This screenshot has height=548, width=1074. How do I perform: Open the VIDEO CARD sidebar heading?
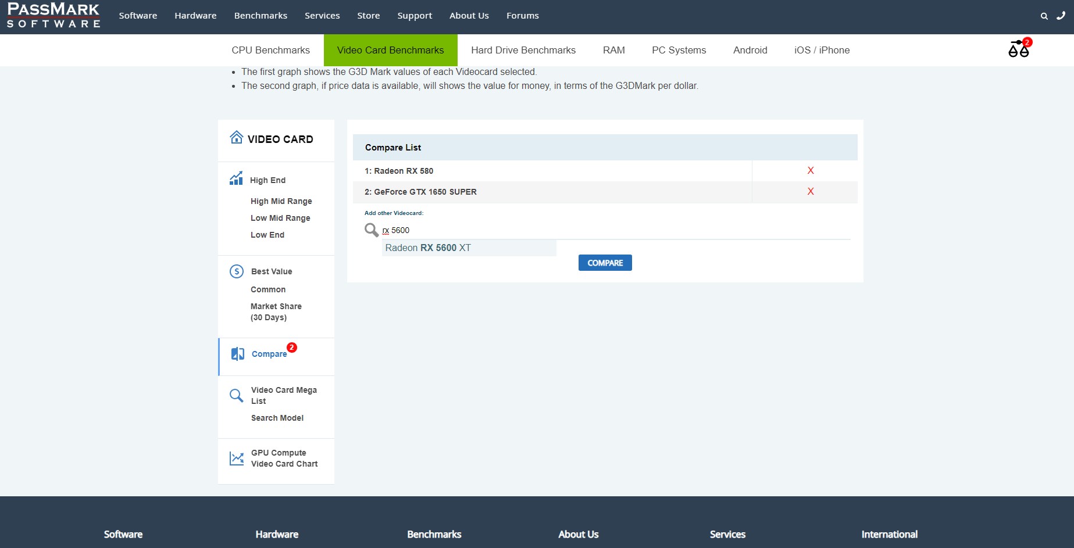coord(280,139)
